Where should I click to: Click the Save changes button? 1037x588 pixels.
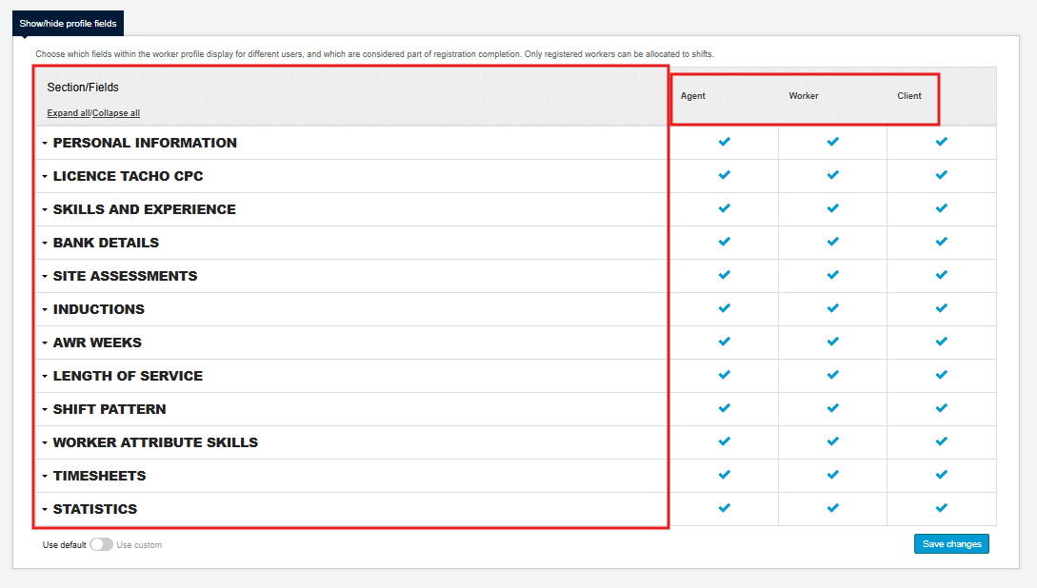[951, 543]
